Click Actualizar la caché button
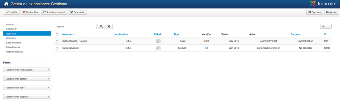This screenshot has height=111, width=340. (54, 12)
